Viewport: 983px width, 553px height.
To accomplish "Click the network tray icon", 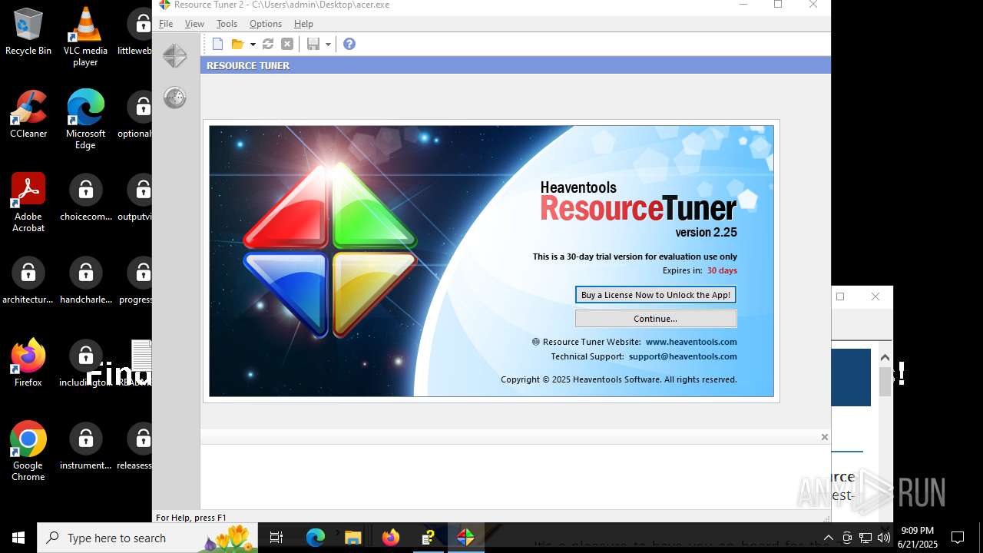I will pyautogui.click(x=866, y=538).
